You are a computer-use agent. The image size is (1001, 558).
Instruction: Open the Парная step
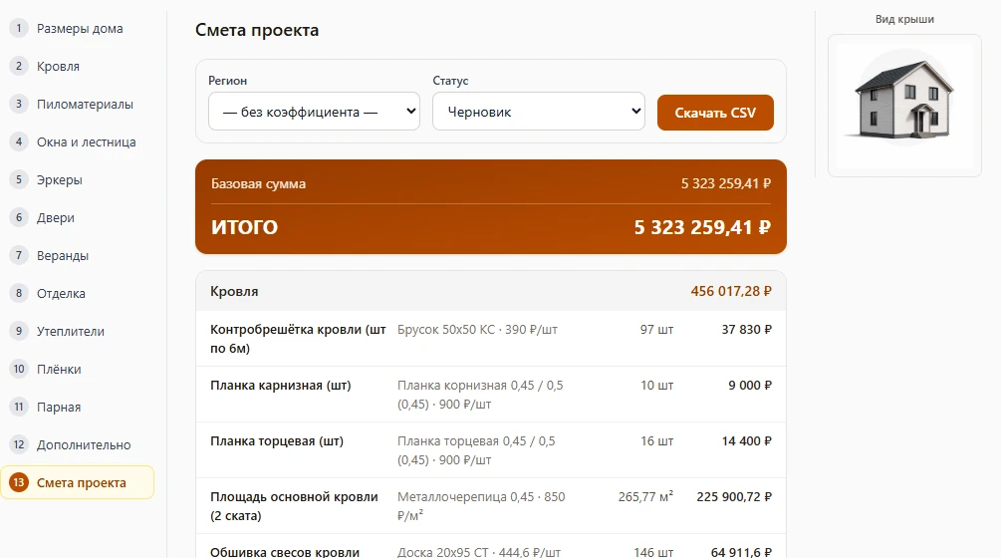pyautogui.click(x=77, y=407)
